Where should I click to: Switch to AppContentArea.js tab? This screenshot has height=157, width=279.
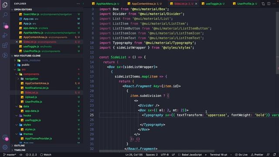pos(144,4)
